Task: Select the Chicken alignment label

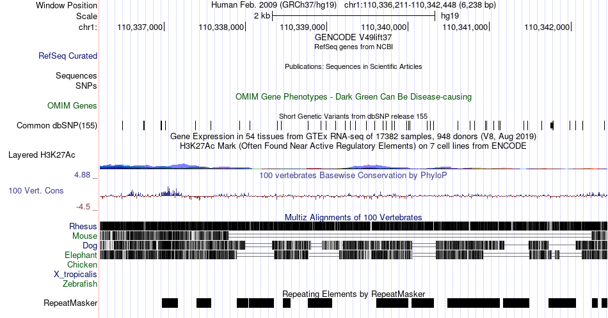Action: tap(82, 264)
